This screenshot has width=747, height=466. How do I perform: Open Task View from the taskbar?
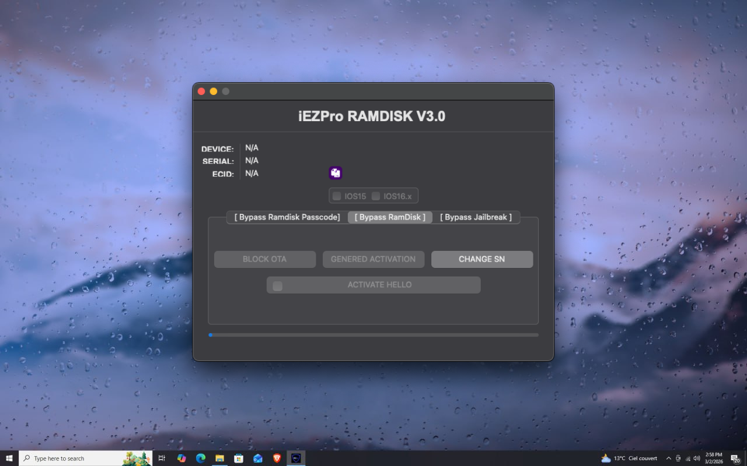pos(162,458)
